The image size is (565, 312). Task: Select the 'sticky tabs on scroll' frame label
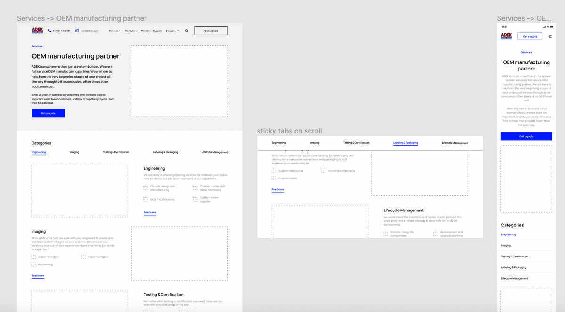coord(290,131)
